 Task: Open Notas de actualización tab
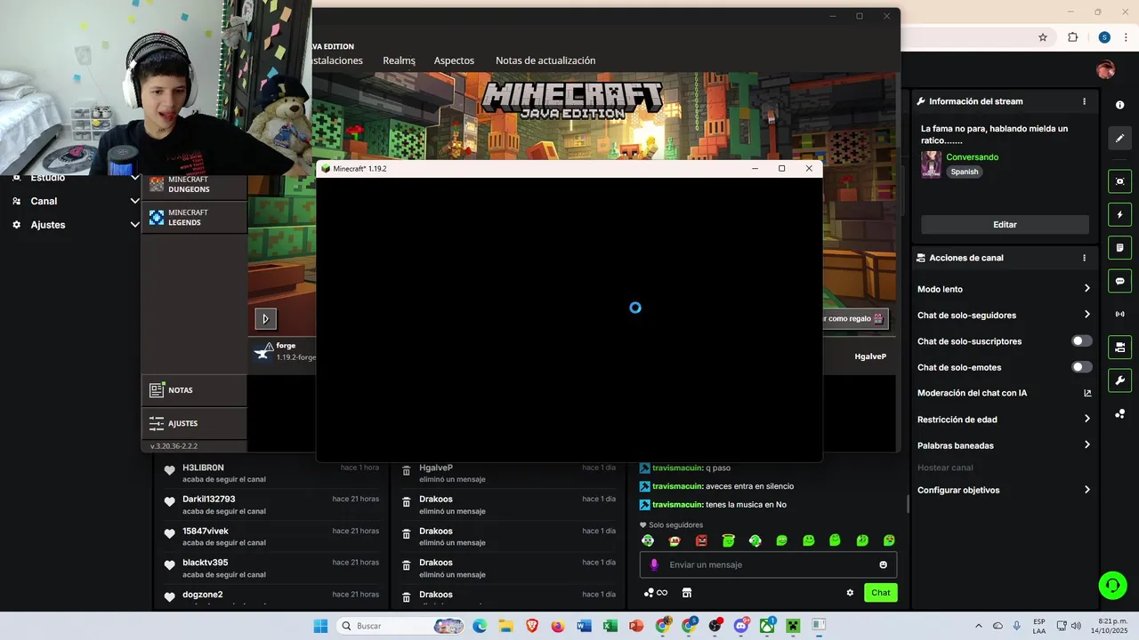tap(545, 60)
